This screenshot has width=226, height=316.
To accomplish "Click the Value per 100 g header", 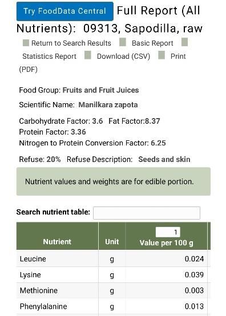I will pyautogui.click(x=166, y=243).
